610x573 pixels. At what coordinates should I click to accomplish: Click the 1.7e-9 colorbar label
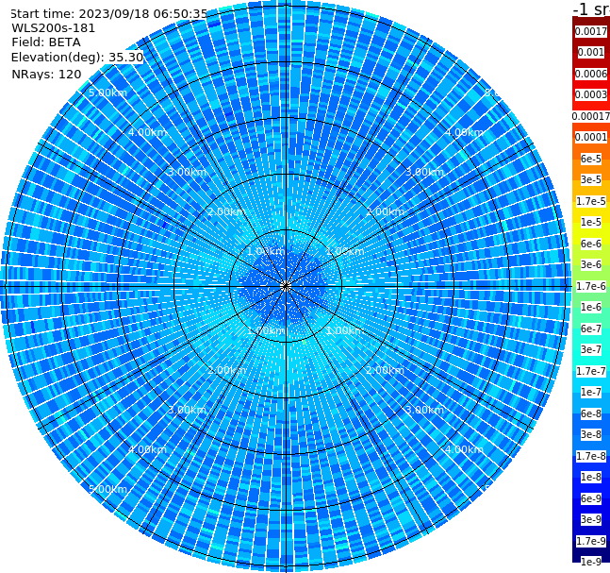[591, 541]
